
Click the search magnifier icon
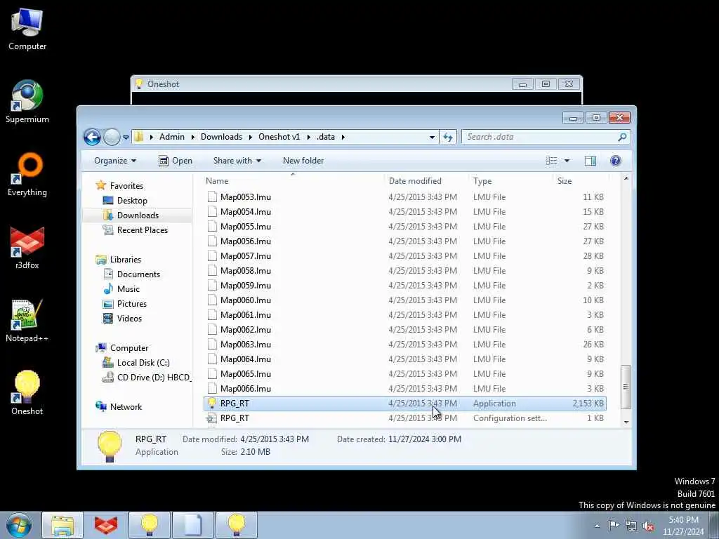tap(622, 137)
